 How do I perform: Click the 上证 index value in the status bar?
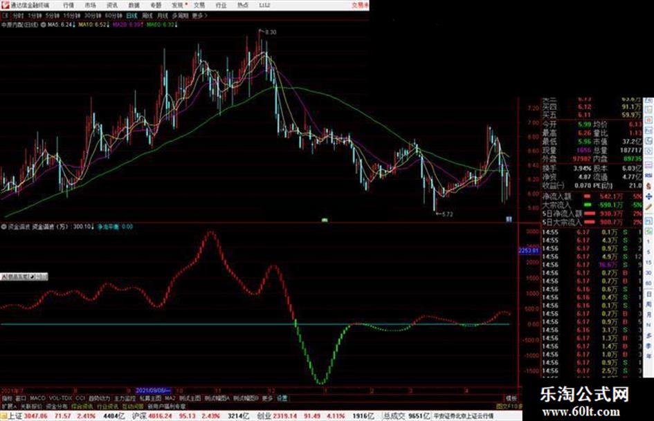click(36, 416)
